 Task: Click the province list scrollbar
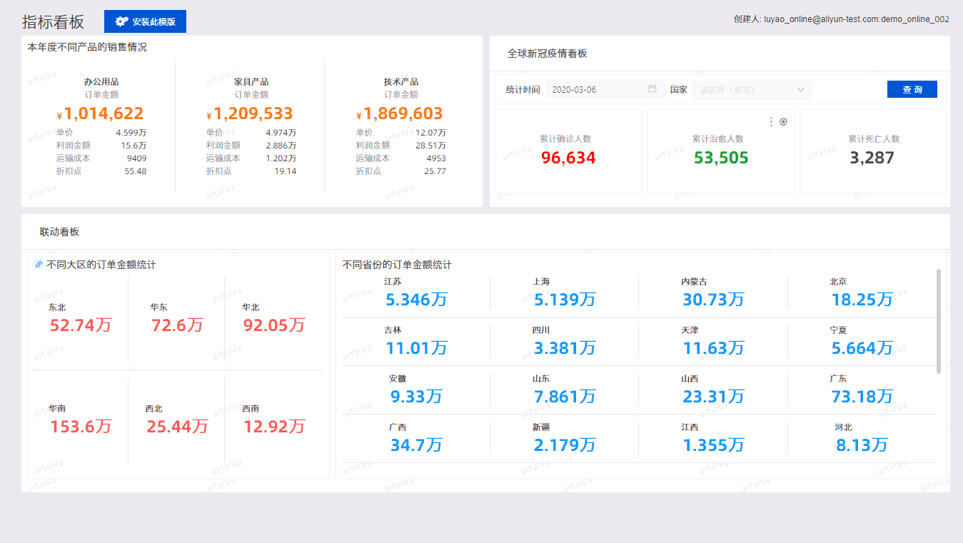tap(938, 320)
